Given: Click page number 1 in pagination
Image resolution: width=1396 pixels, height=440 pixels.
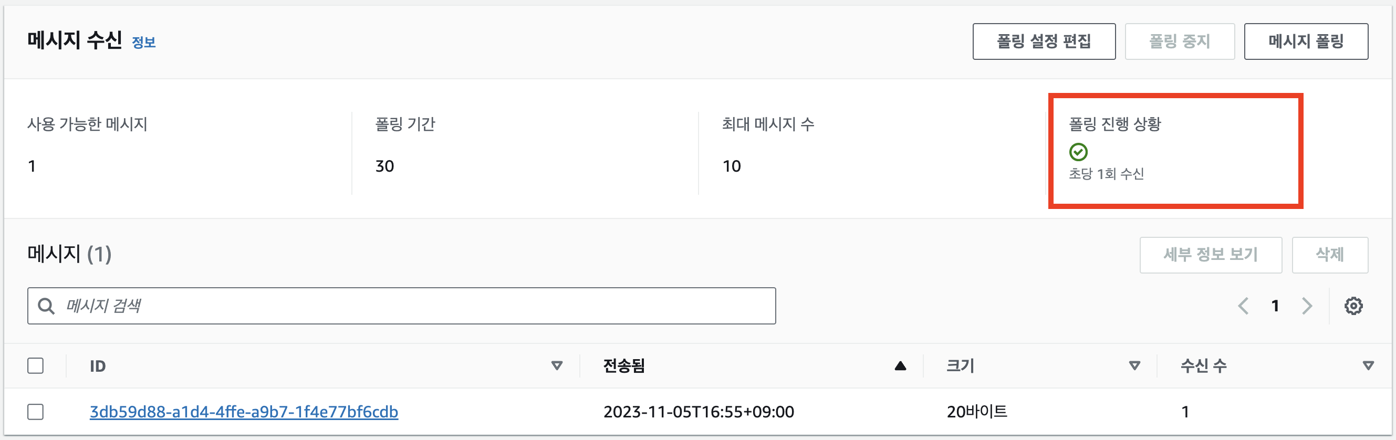Looking at the screenshot, I should 1276,306.
